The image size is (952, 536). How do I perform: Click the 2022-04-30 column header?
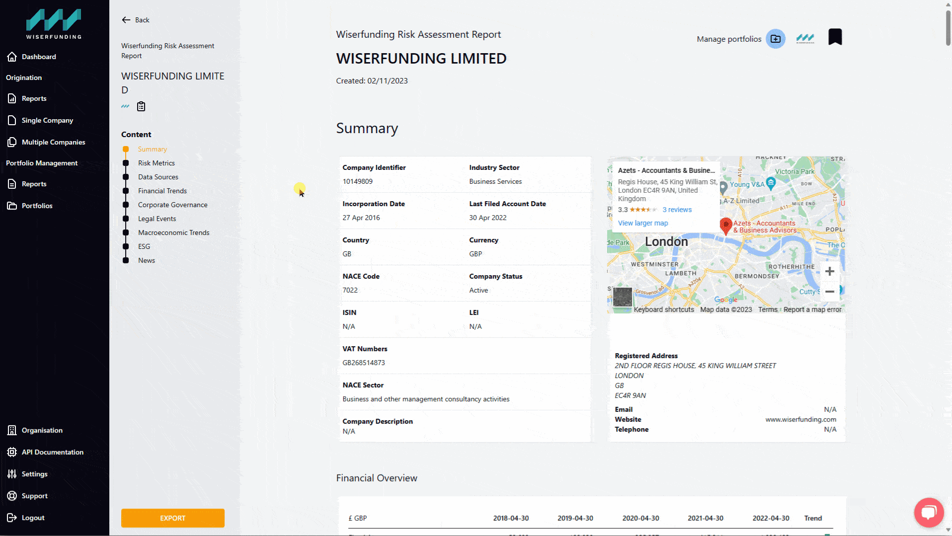click(x=771, y=518)
